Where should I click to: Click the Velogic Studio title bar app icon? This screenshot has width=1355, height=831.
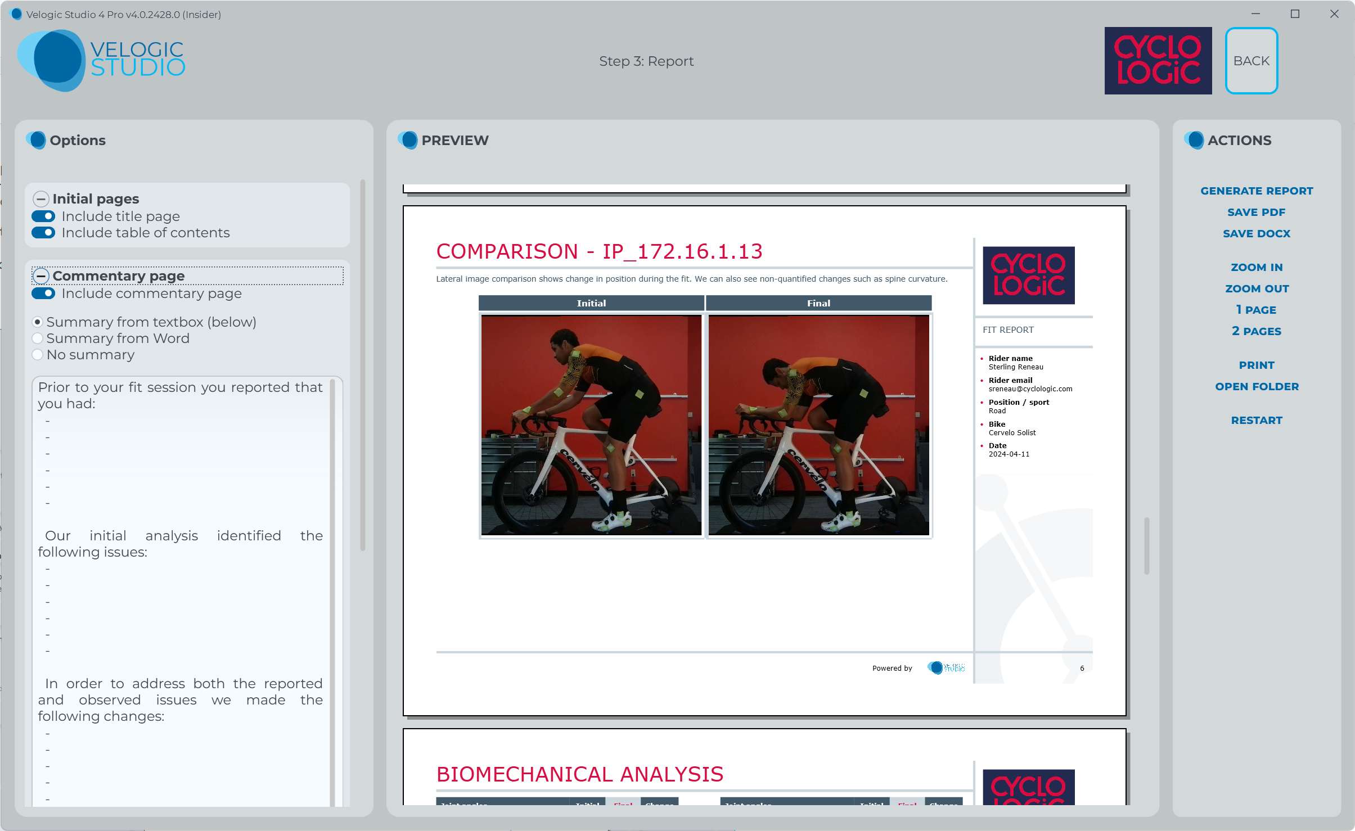(16, 14)
